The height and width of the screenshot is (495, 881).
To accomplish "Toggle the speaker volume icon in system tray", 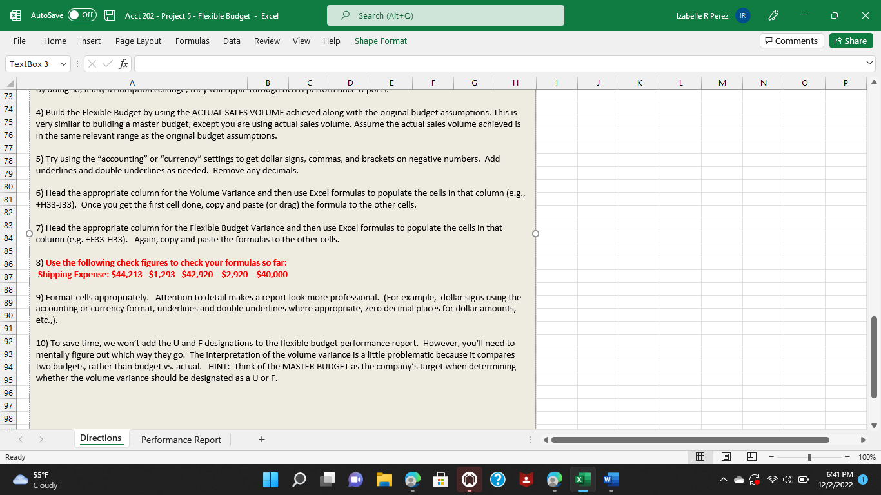I will [x=787, y=480].
